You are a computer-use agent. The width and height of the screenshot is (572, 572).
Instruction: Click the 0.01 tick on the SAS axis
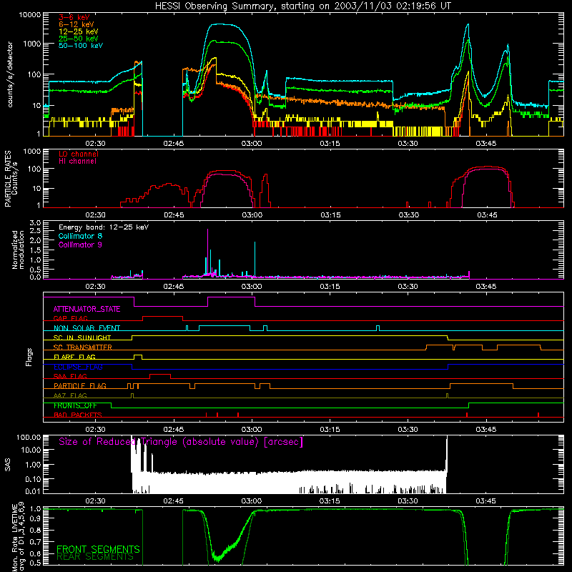33,491
